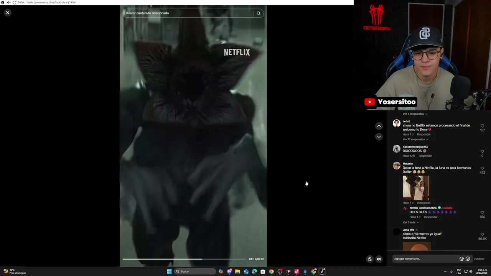Click like count '46.8K'
Viewport: 491px width, 276px height.
tap(482, 239)
